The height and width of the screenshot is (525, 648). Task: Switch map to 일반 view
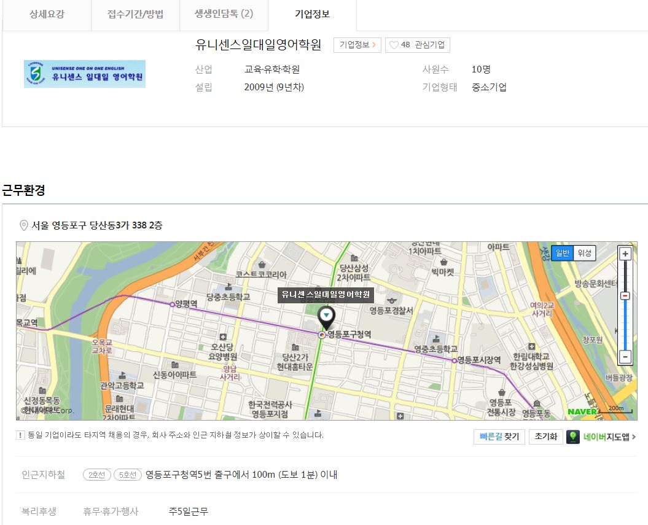pos(562,253)
